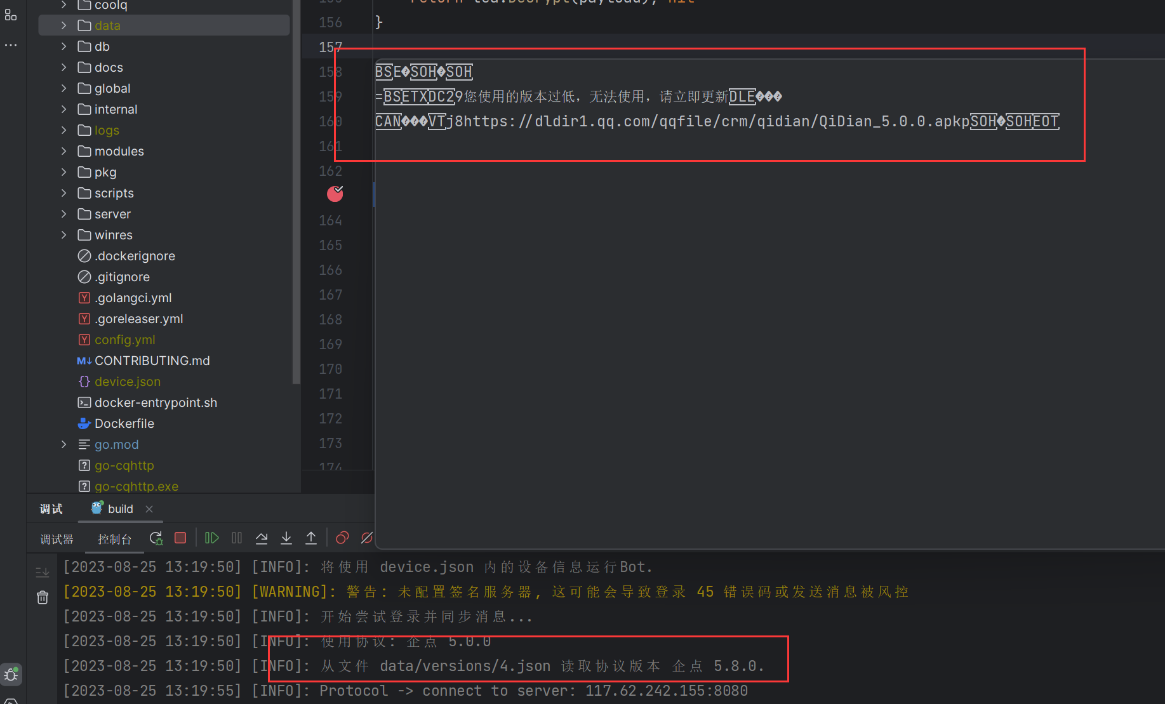Viewport: 1165px width, 704px height.
Task: Open the config.yml file
Action: [x=125, y=340]
